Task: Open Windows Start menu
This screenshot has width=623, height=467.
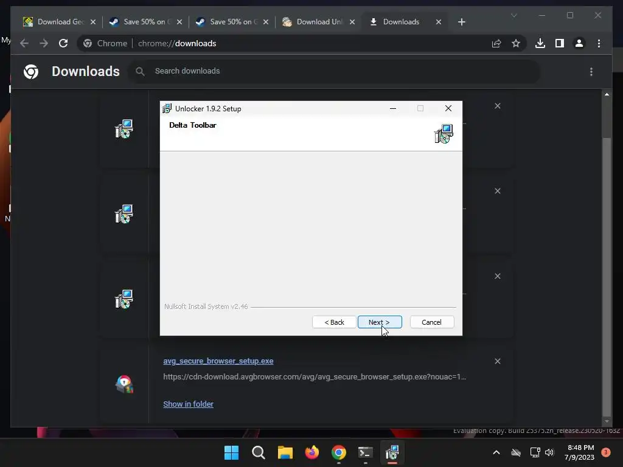Action: pyautogui.click(x=231, y=452)
